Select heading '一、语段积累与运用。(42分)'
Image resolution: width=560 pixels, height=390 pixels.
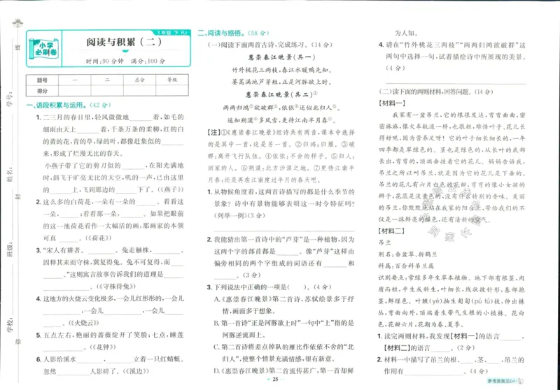[x=69, y=105]
